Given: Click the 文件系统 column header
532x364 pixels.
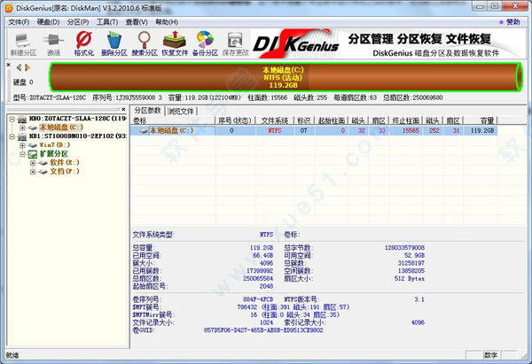Looking at the screenshot, I should (x=275, y=120).
